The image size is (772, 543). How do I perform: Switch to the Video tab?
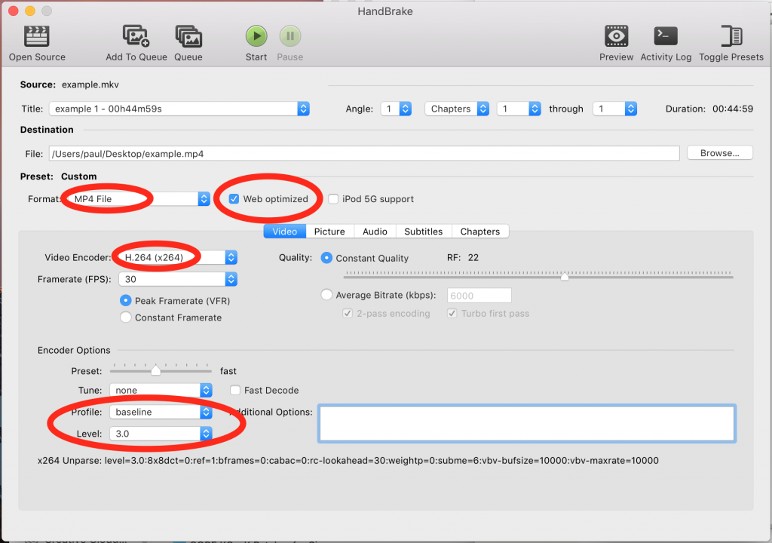284,231
